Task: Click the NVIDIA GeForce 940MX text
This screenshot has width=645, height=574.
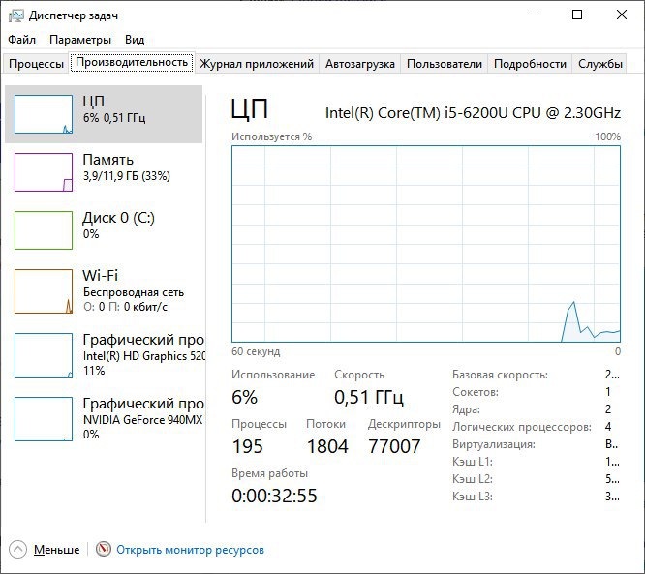Action: [x=142, y=420]
